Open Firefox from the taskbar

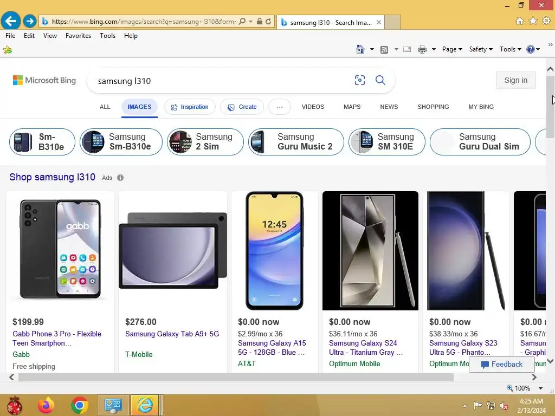point(46,405)
